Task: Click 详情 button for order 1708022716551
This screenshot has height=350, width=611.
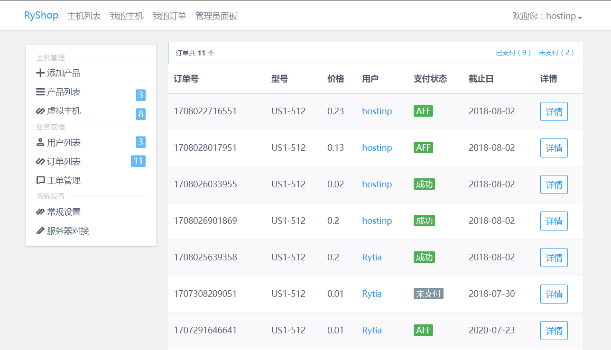Action: coord(554,111)
